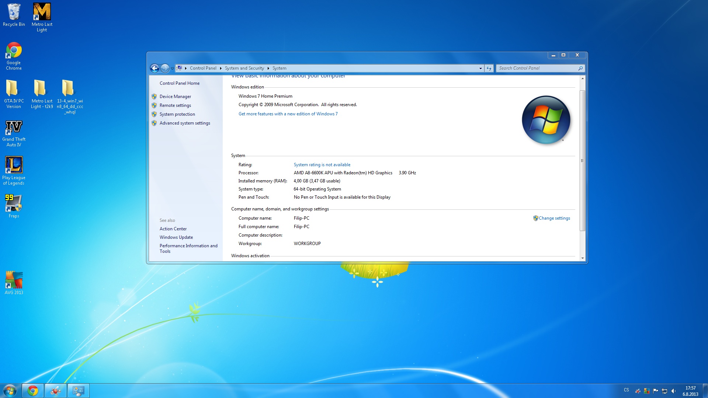Click the CS language indicator
Viewport: 708px width, 398px height.
coord(627,390)
